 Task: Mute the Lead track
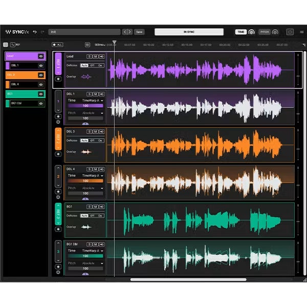(96, 57)
